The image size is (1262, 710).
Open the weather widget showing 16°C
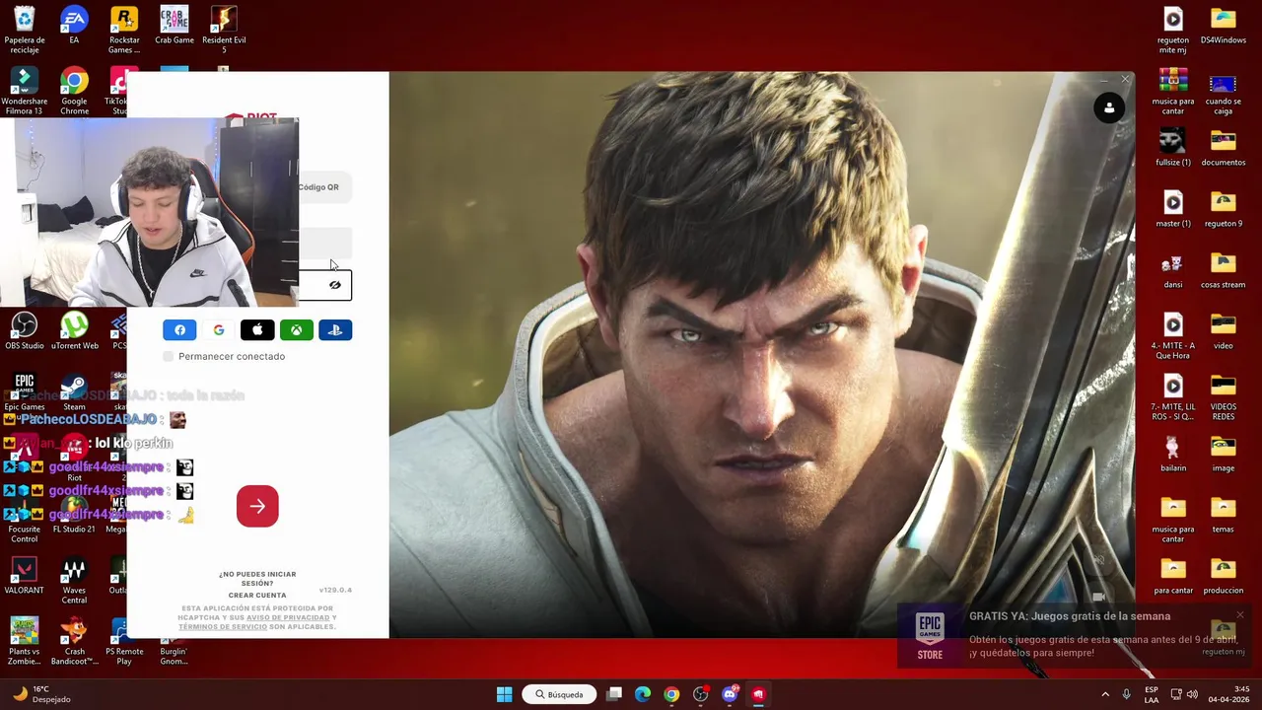tap(39, 694)
